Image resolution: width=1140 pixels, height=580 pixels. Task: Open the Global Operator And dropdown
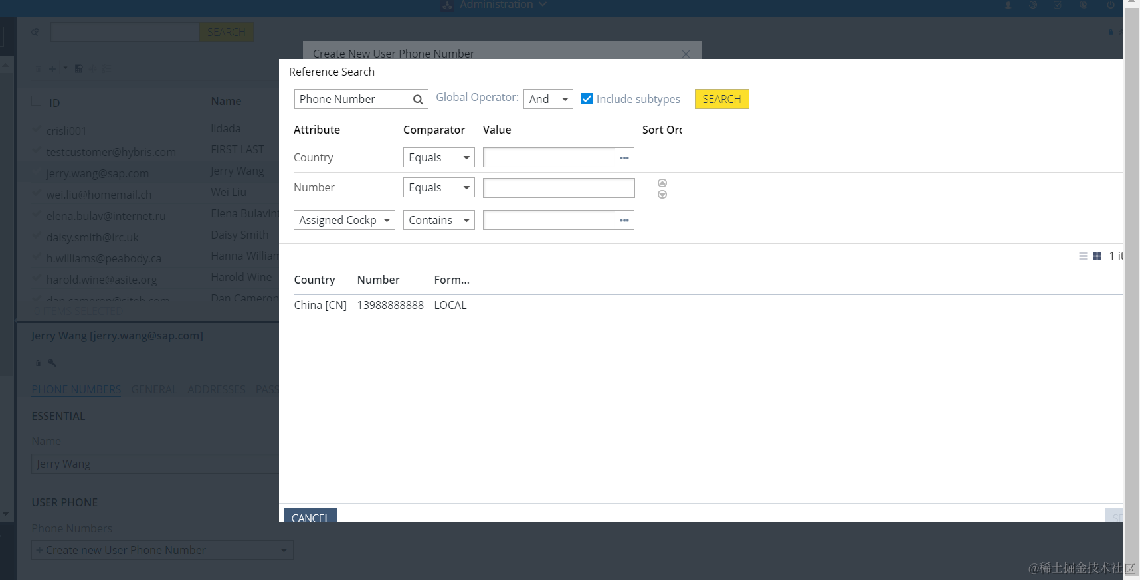(x=548, y=99)
